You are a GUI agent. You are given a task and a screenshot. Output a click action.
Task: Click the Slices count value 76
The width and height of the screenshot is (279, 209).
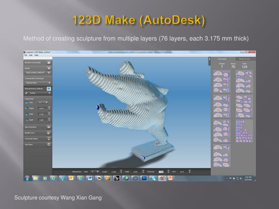tap(233, 67)
